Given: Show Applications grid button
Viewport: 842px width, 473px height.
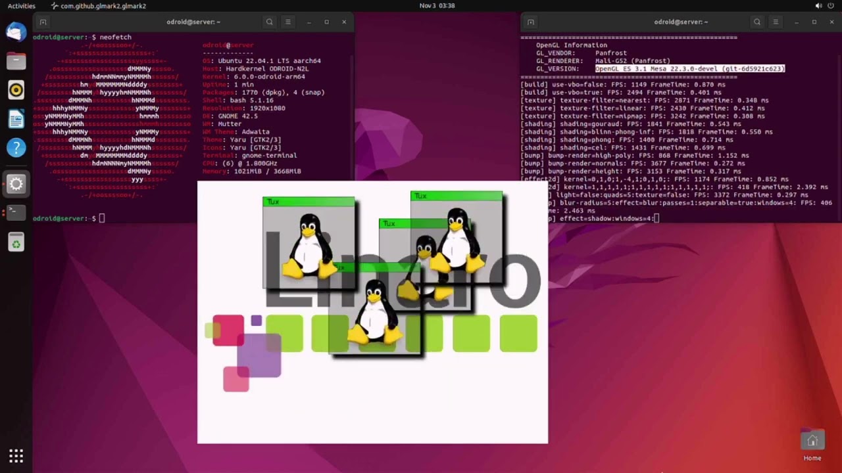Looking at the screenshot, I should click(16, 456).
